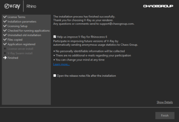Click the bullet beside V-Ray Swarm install
This screenshot has height=122, width=179.
5,53
